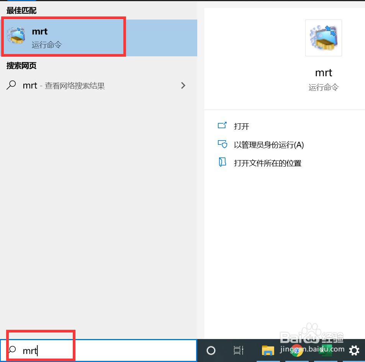This screenshot has height=362, width=365.
Task: Expand the web search result arrow
Action: (x=183, y=85)
